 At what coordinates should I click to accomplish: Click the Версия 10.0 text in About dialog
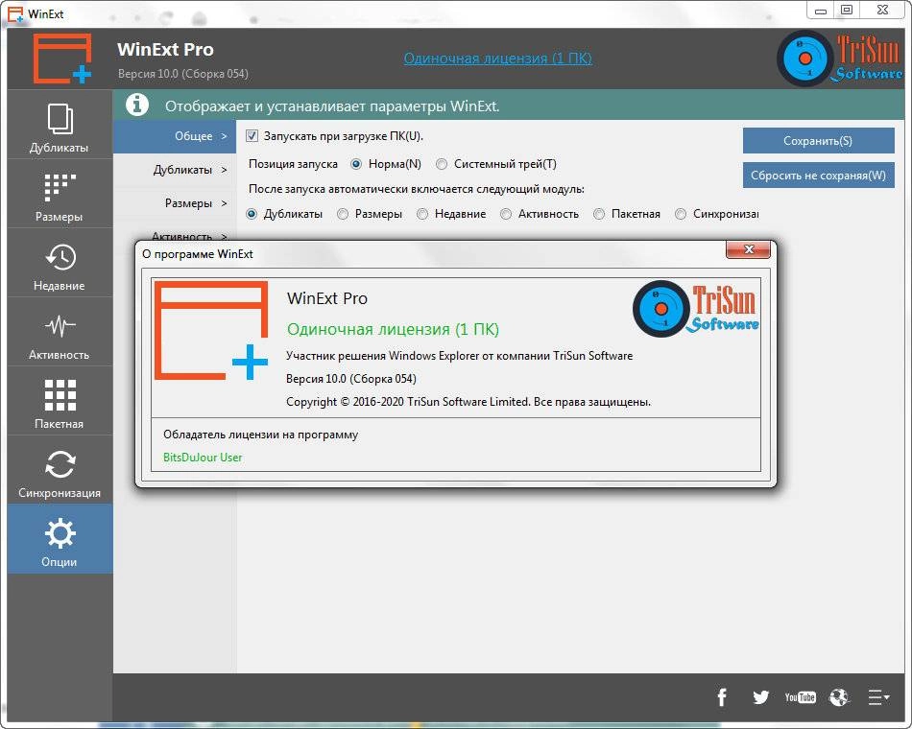(x=351, y=379)
